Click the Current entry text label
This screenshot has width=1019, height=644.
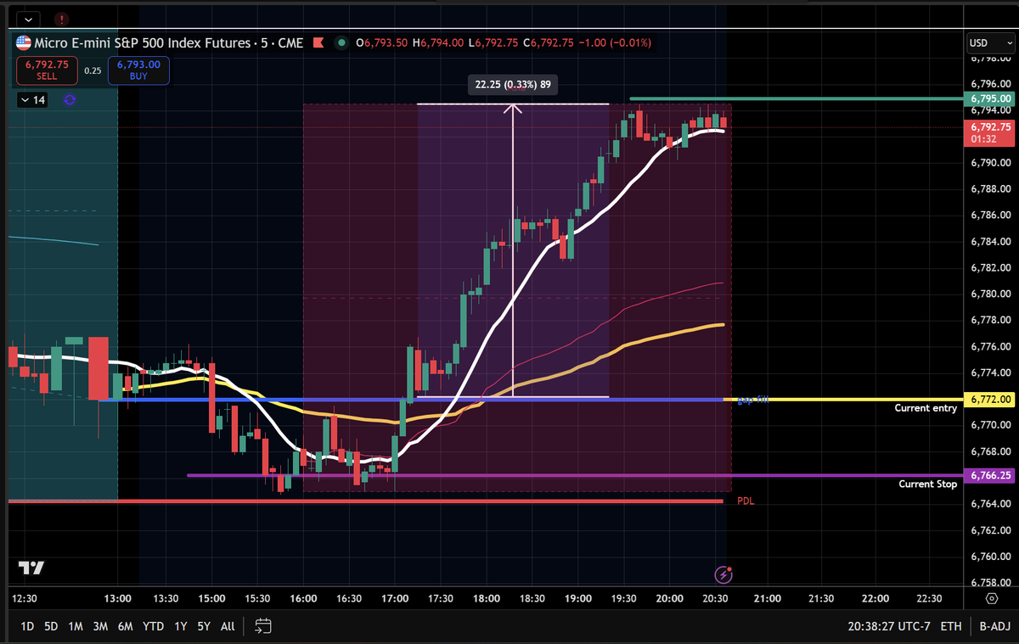tap(926, 408)
